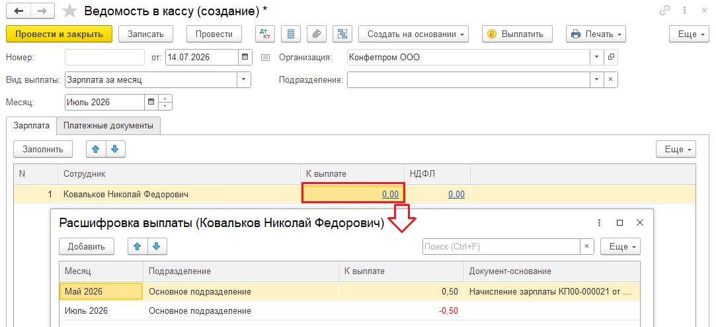716x327 pixels.
Task: Focus the Номер input field
Action: point(105,57)
